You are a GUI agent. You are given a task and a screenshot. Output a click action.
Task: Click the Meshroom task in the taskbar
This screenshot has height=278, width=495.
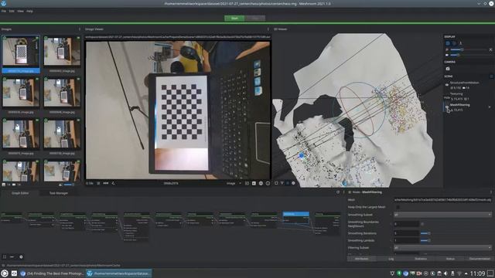[x=119, y=273]
